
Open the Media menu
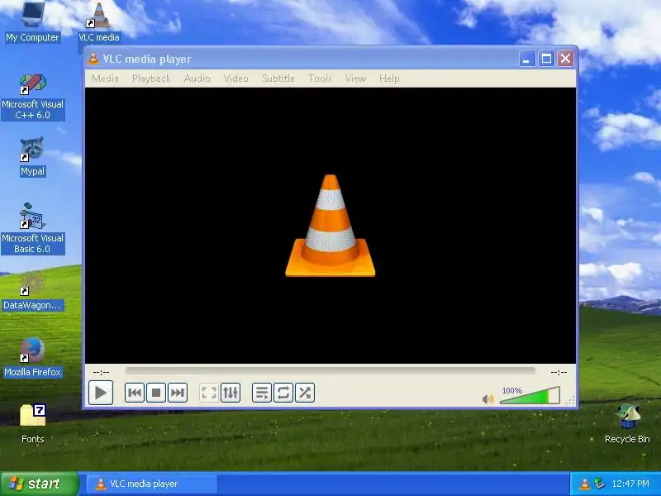(105, 79)
